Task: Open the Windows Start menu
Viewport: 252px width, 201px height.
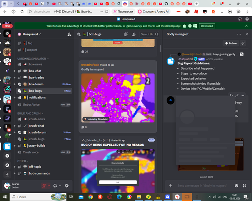Action: (5, 197)
